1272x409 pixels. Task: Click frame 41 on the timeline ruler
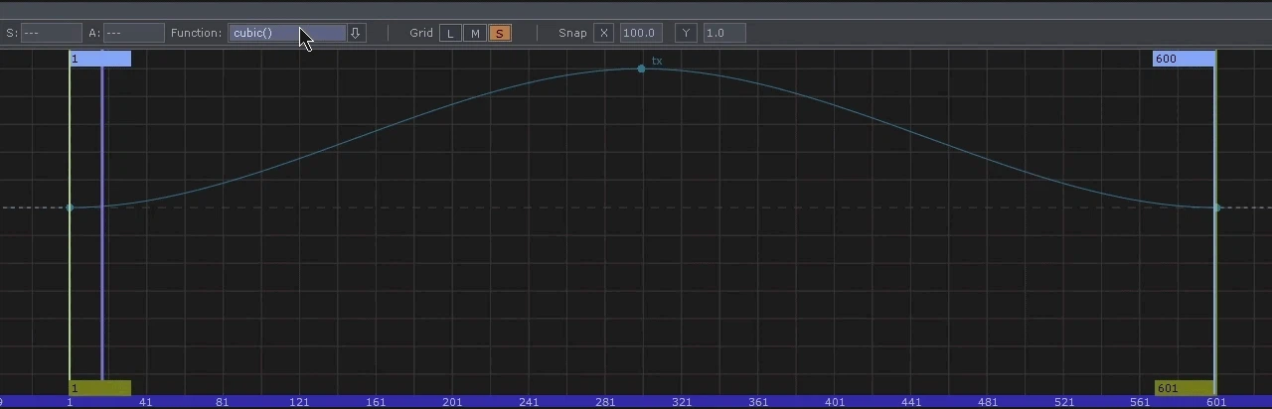146,402
